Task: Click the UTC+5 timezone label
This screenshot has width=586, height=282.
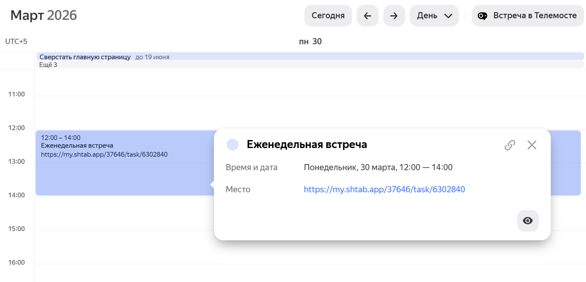Action: [16, 42]
